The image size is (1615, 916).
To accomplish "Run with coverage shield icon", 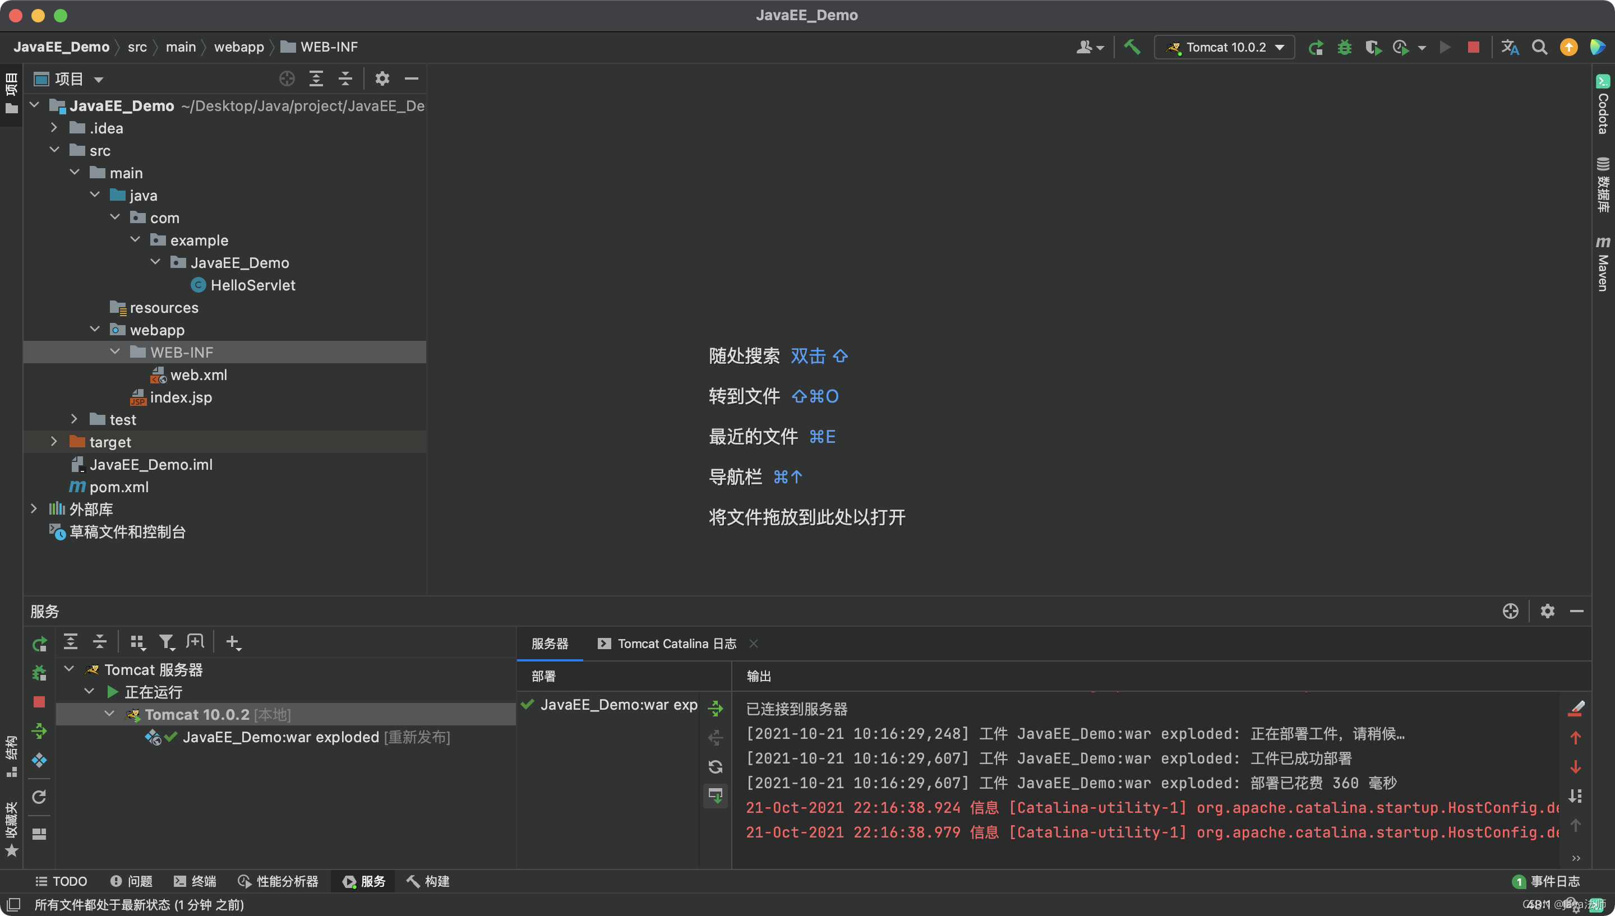I will pos(1372,47).
